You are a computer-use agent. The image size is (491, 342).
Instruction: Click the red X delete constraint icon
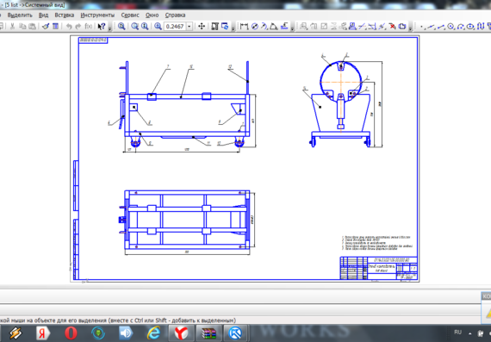[392, 27]
